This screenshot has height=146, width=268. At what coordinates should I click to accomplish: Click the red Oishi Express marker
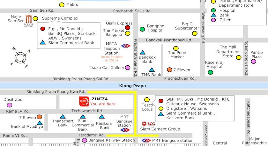point(128,28)
